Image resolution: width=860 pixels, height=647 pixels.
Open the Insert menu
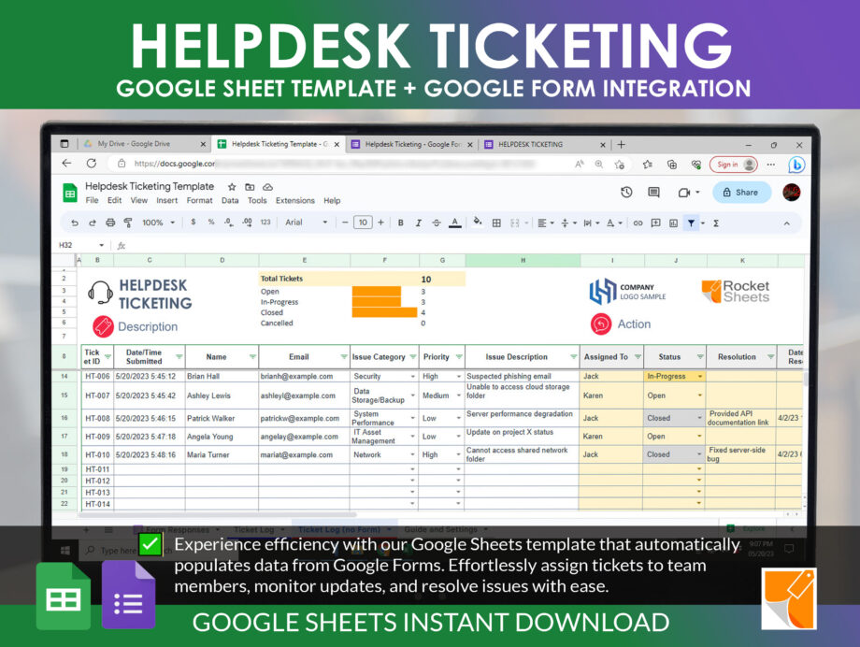pyautogui.click(x=166, y=200)
